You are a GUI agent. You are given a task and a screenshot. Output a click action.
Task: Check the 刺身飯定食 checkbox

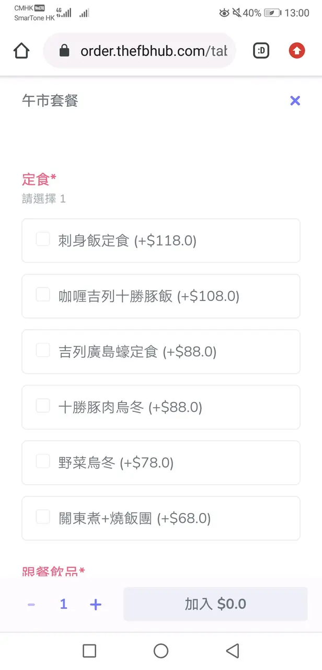[43, 239]
